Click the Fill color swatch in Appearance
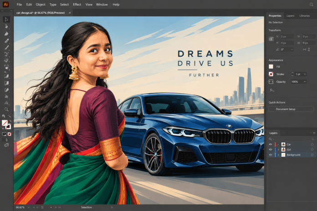The image size is (317, 211). tap(271, 67)
